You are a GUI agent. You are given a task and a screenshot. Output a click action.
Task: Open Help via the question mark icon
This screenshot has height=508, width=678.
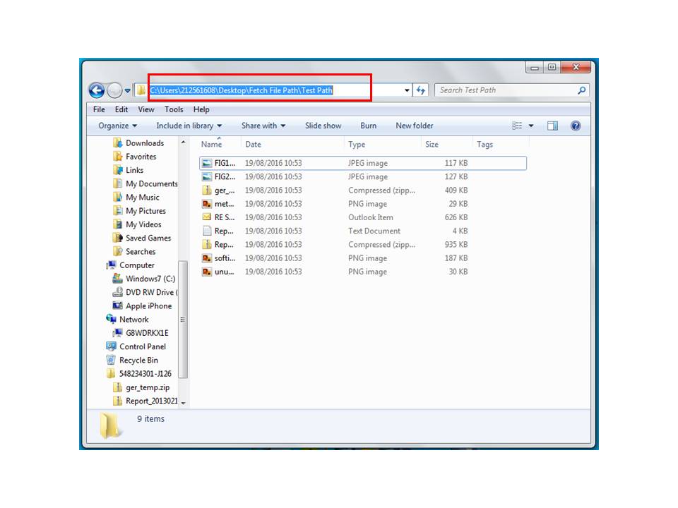[576, 125]
